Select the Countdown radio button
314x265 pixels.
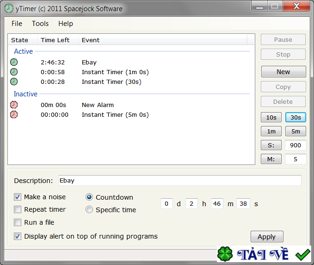89,197
